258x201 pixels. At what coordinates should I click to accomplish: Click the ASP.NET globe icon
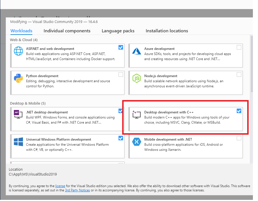click(18, 51)
